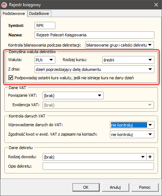Expand the Kontrola bilansowania podczas dekretacji dropdown
162x196 pixels.
point(119,45)
